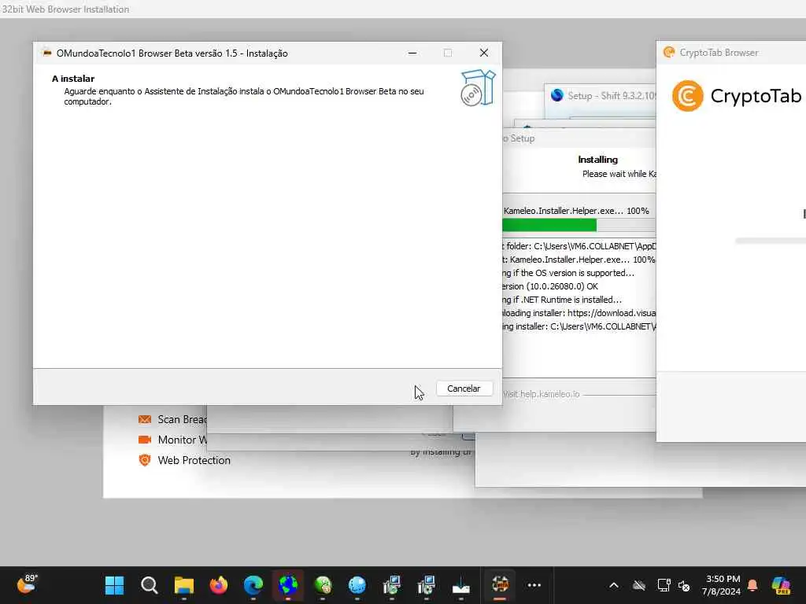Select the Web Protection label
Image resolution: width=806 pixels, height=604 pixels.
pos(194,460)
